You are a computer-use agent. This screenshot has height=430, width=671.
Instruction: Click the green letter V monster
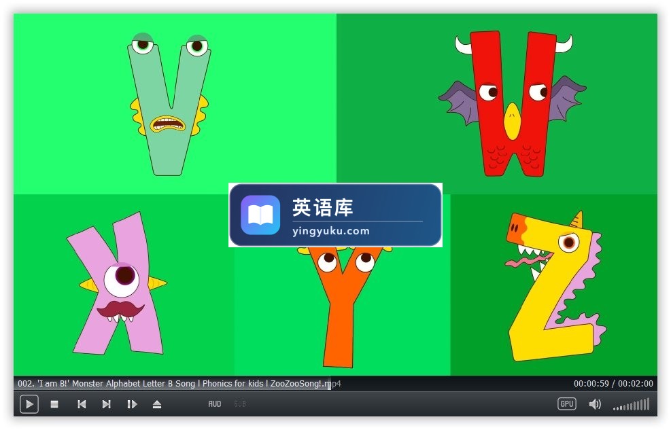click(169, 105)
